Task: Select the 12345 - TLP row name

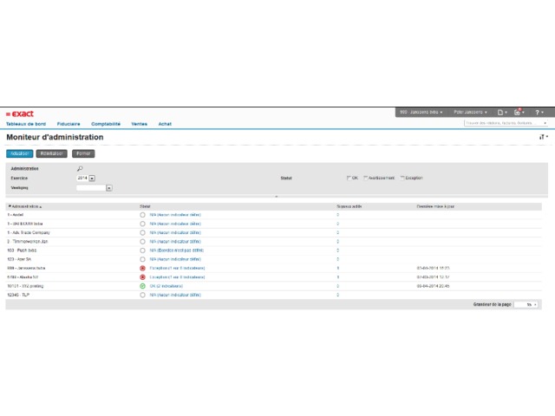Action: tap(18, 295)
